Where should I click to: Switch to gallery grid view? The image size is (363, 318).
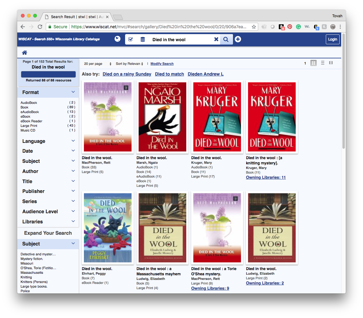314,63
